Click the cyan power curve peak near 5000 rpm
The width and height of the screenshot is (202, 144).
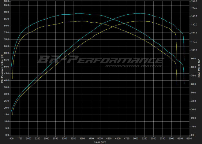[138, 13]
